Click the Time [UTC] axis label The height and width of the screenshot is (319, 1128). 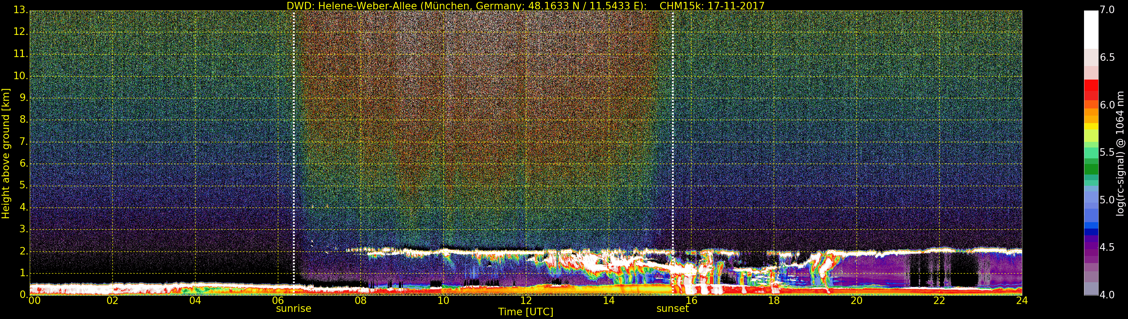526,312
